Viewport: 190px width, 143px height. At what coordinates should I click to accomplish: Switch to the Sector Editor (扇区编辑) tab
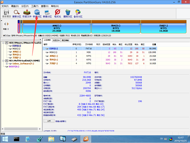point(65,40)
